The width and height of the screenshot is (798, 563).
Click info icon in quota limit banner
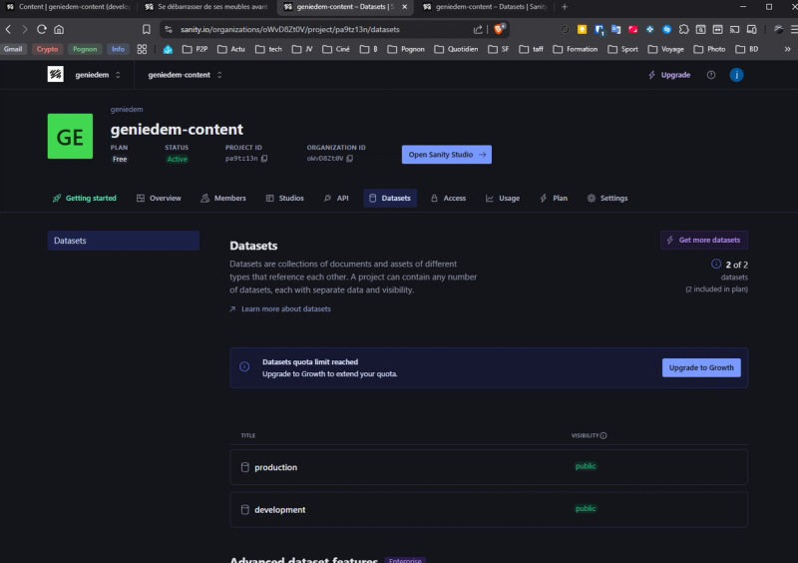point(244,366)
